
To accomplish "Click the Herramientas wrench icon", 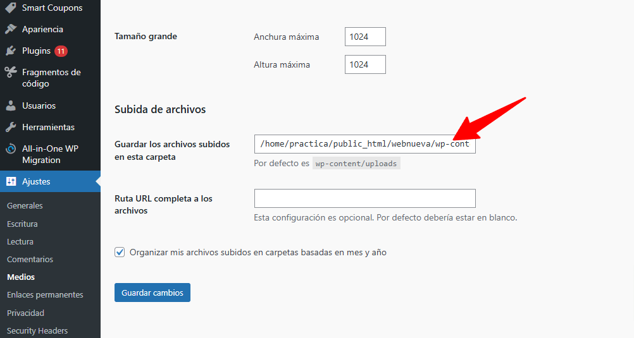I will pos(11,127).
